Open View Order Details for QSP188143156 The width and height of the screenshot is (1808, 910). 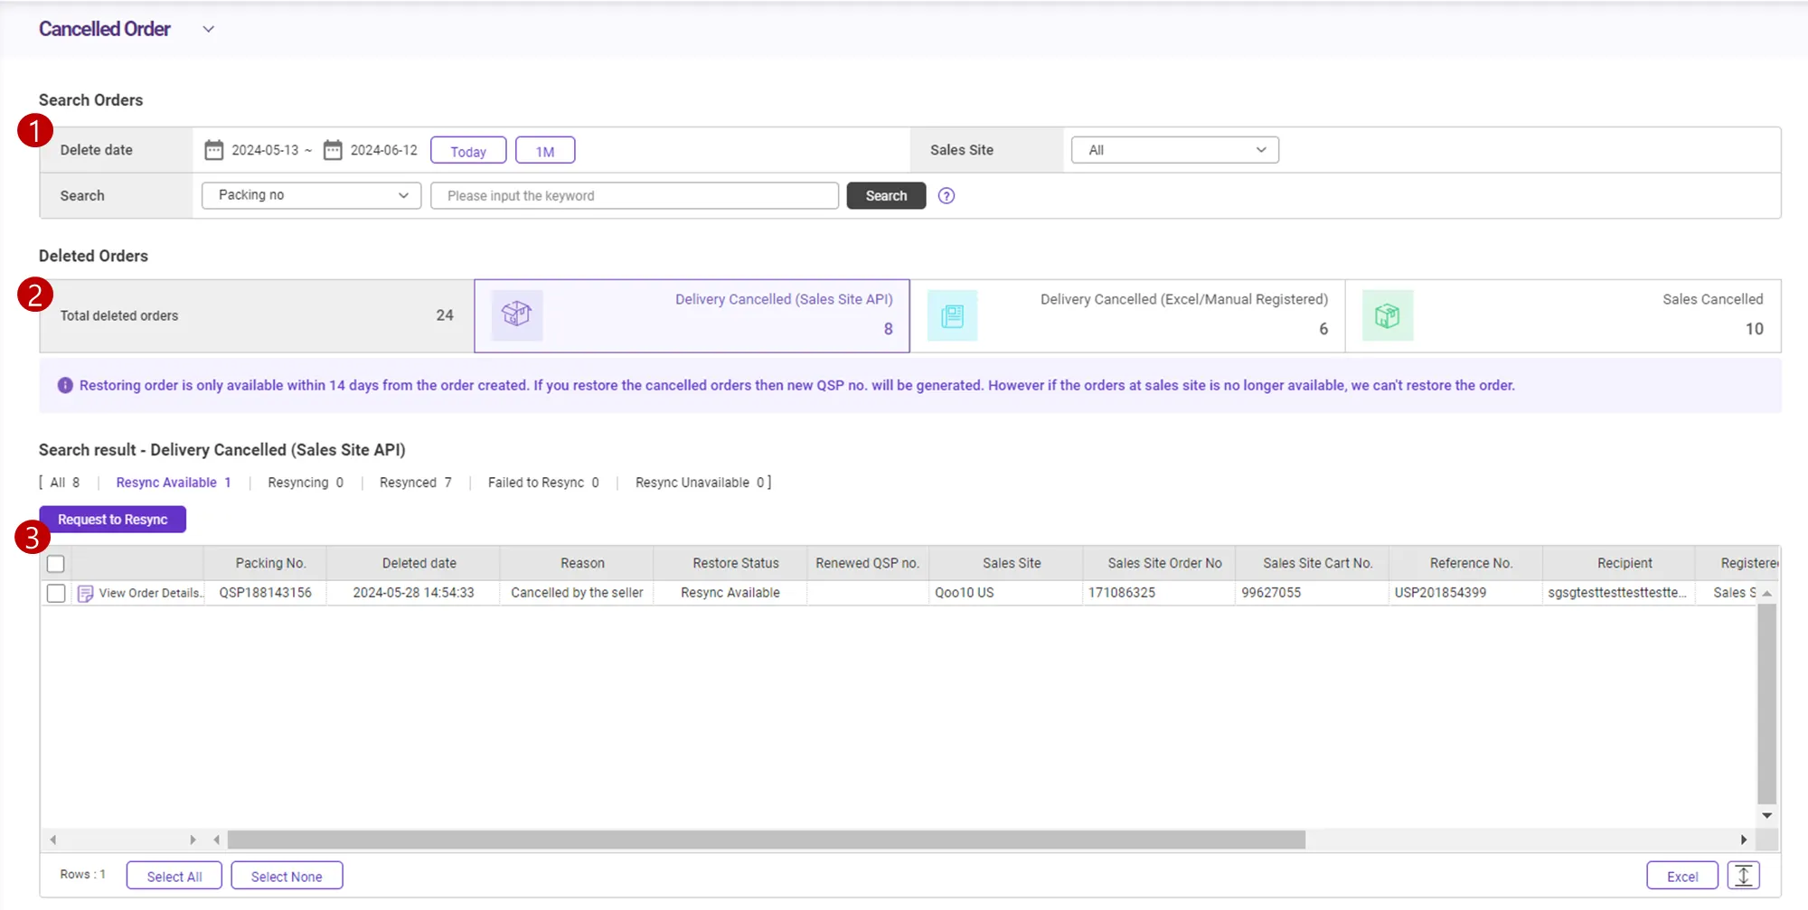pos(140,593)
